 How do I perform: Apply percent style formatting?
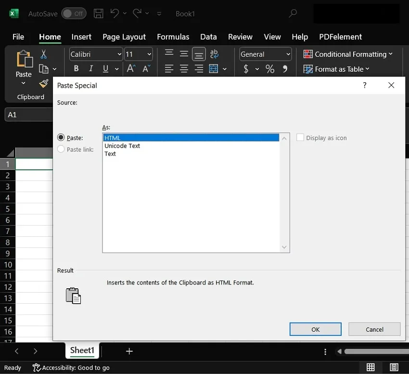tap(270, 69)
